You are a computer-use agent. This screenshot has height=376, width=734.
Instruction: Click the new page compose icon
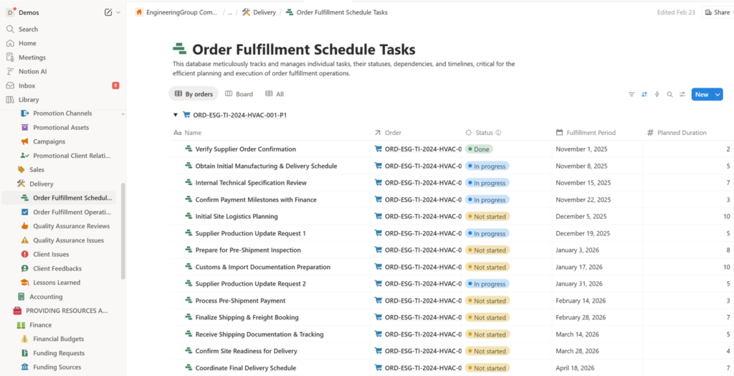coord(108,12)
